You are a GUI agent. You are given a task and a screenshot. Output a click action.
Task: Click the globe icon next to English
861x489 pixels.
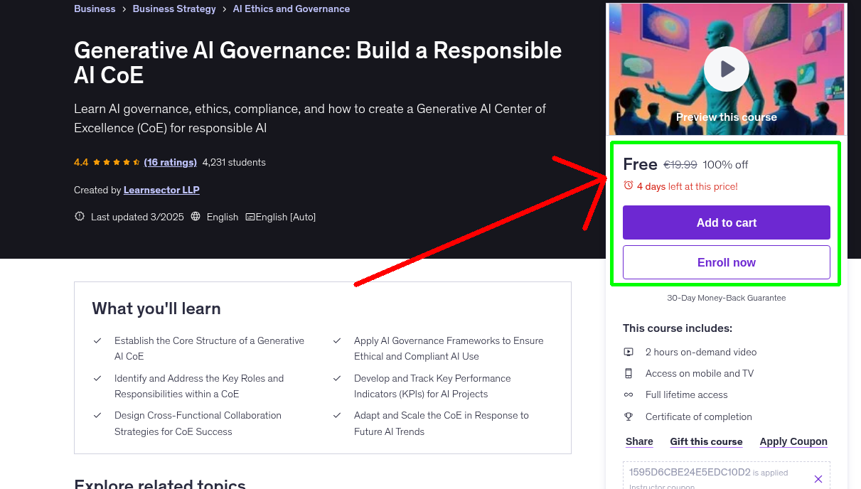[196, 216]
